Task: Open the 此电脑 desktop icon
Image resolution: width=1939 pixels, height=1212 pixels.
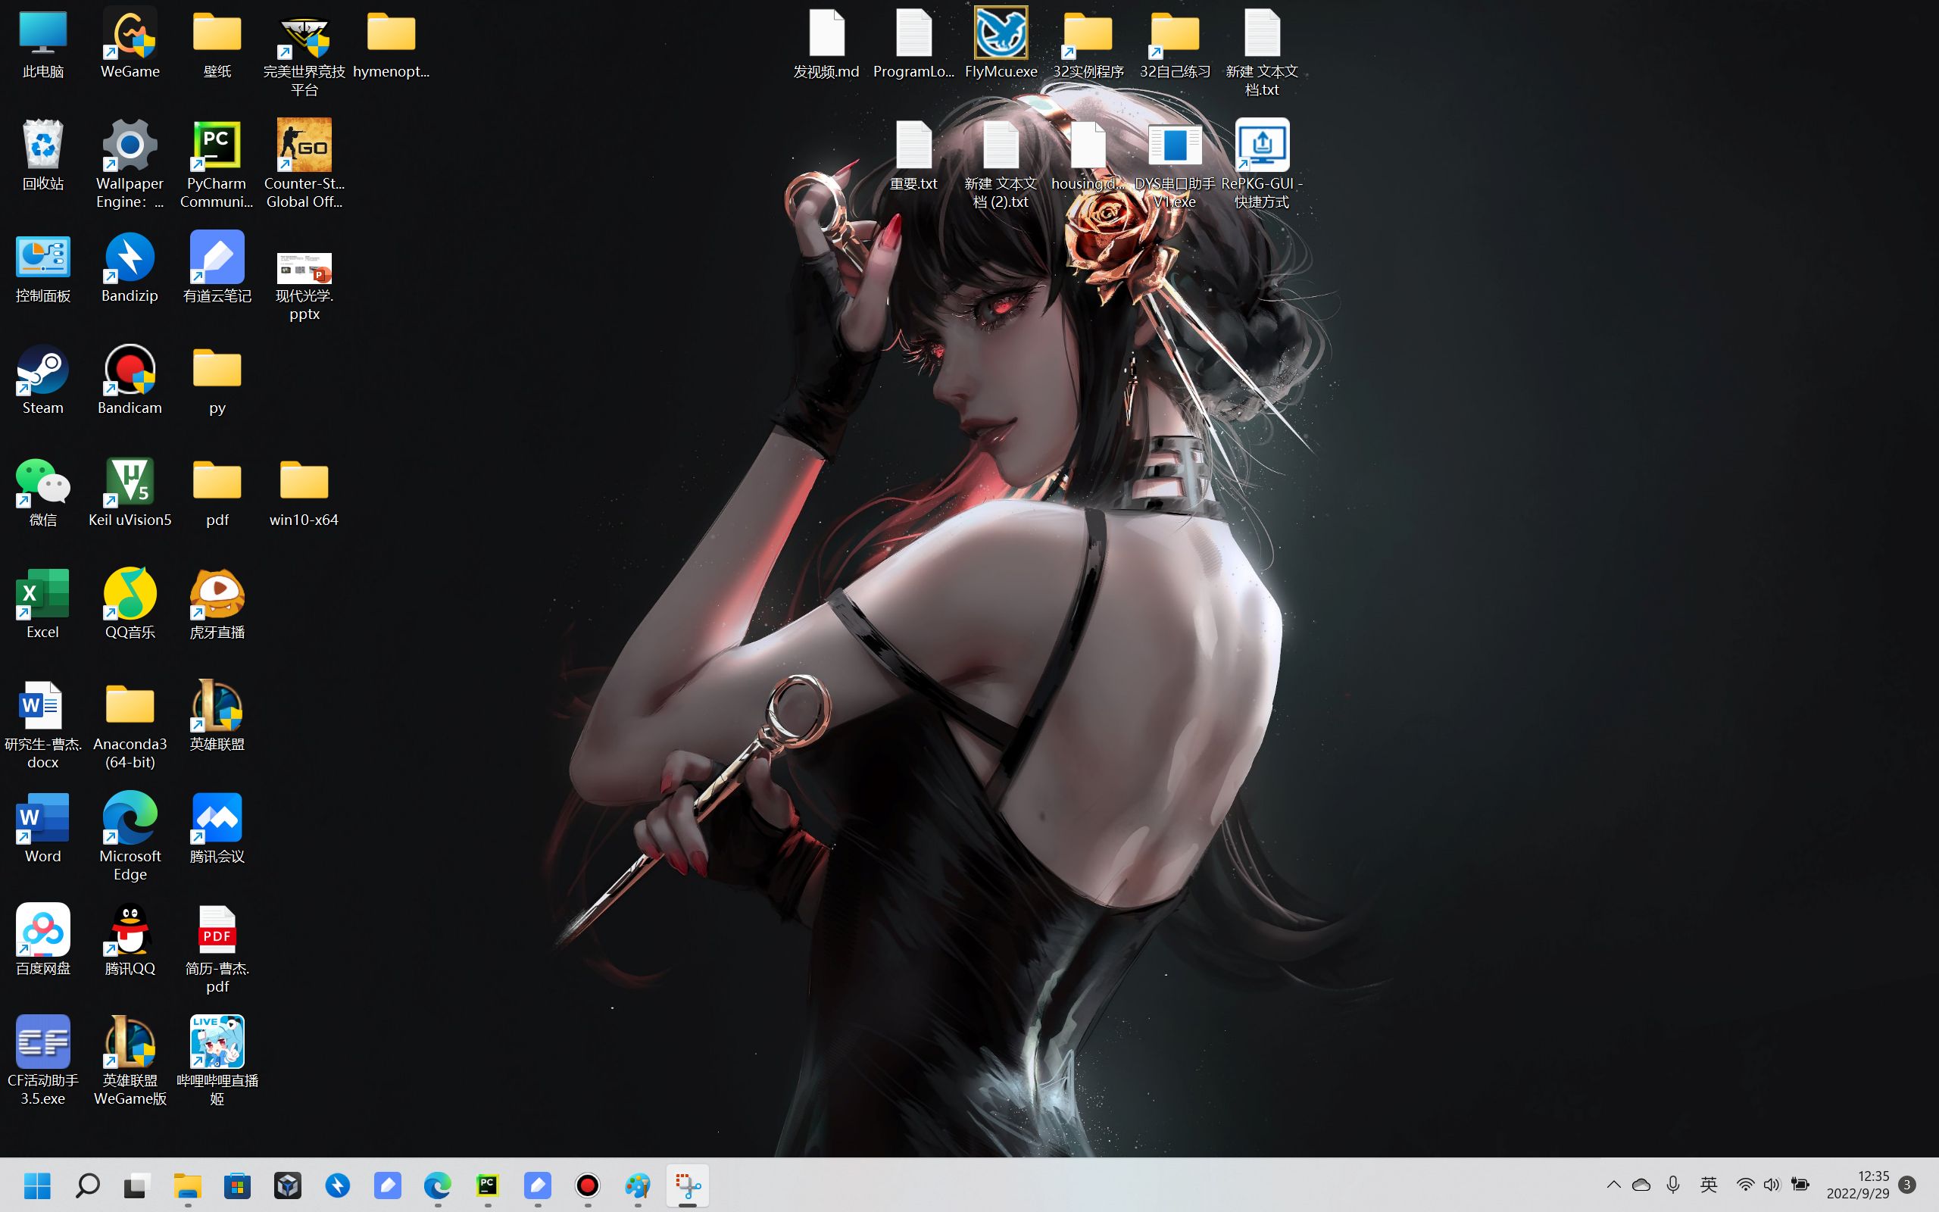Action: coord(43,44)
